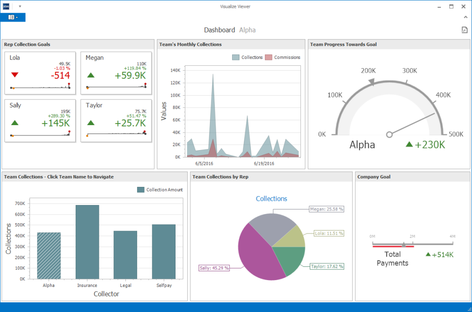Viewport: 472px width, 312px height.
Task: Select the Alpha dashboard tab
Action: coord(247,29)
